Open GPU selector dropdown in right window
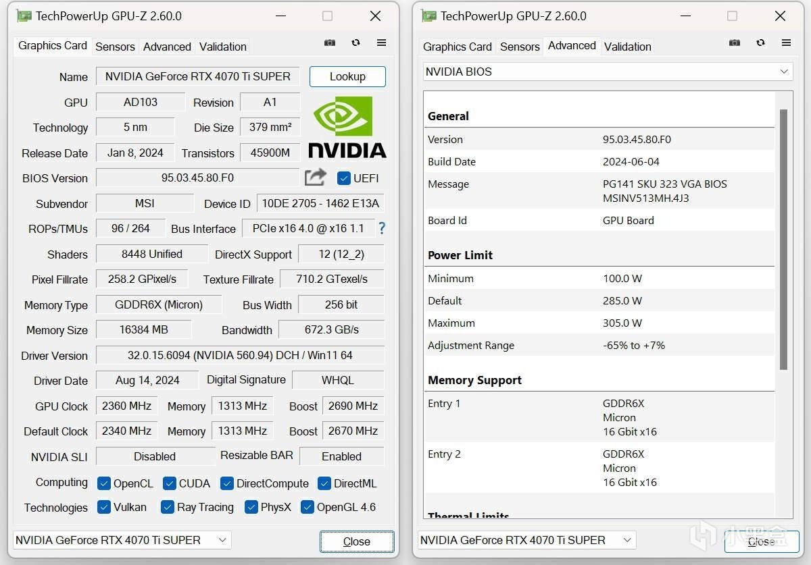Viewport: 811px width, 565px height. [x=526, y=540]
